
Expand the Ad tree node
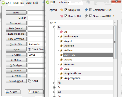click(x=54, y=92)
